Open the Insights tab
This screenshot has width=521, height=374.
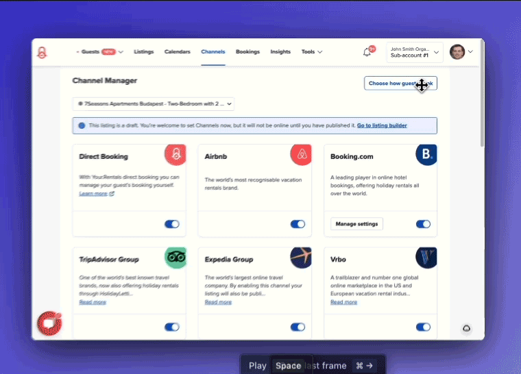click(280, 51)
